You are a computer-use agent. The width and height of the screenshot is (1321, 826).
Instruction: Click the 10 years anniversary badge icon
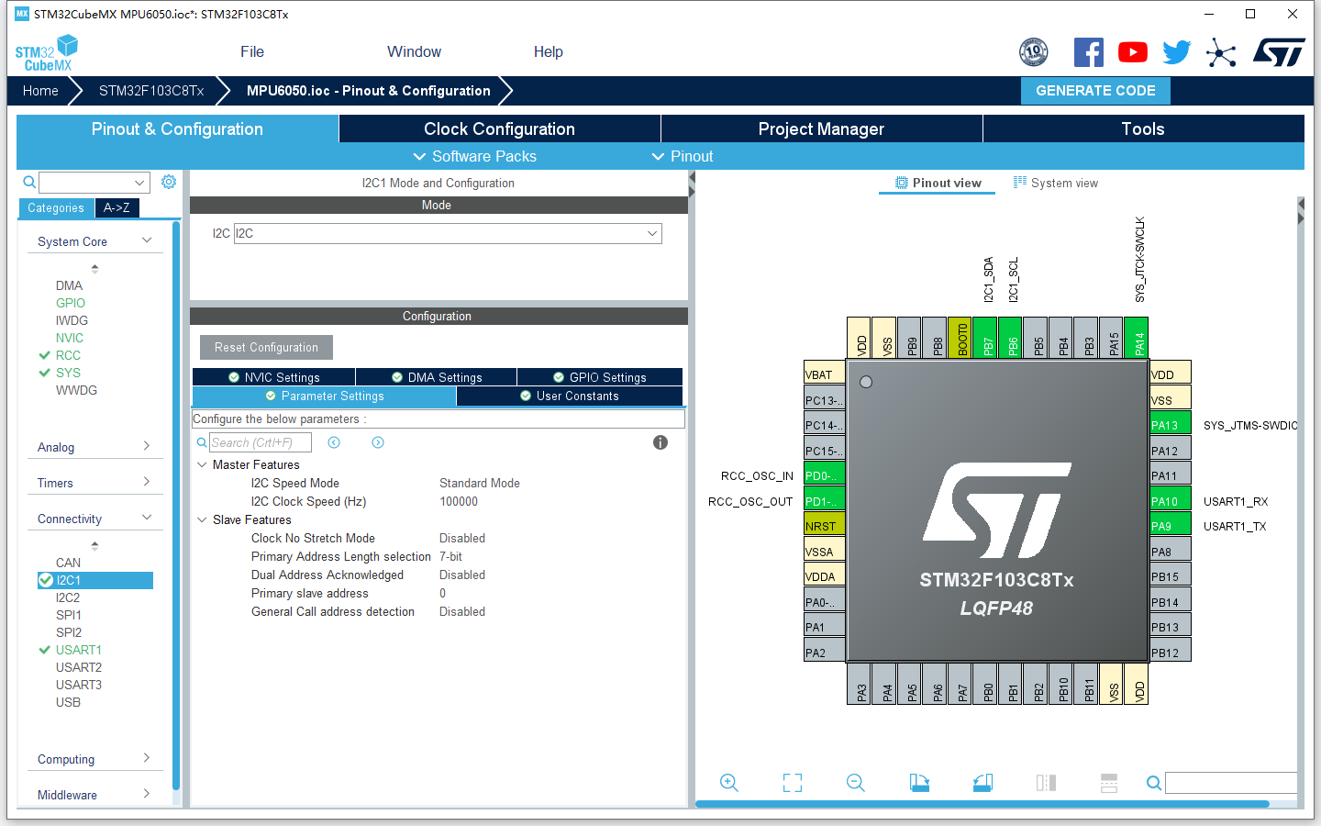(1034, 52)
